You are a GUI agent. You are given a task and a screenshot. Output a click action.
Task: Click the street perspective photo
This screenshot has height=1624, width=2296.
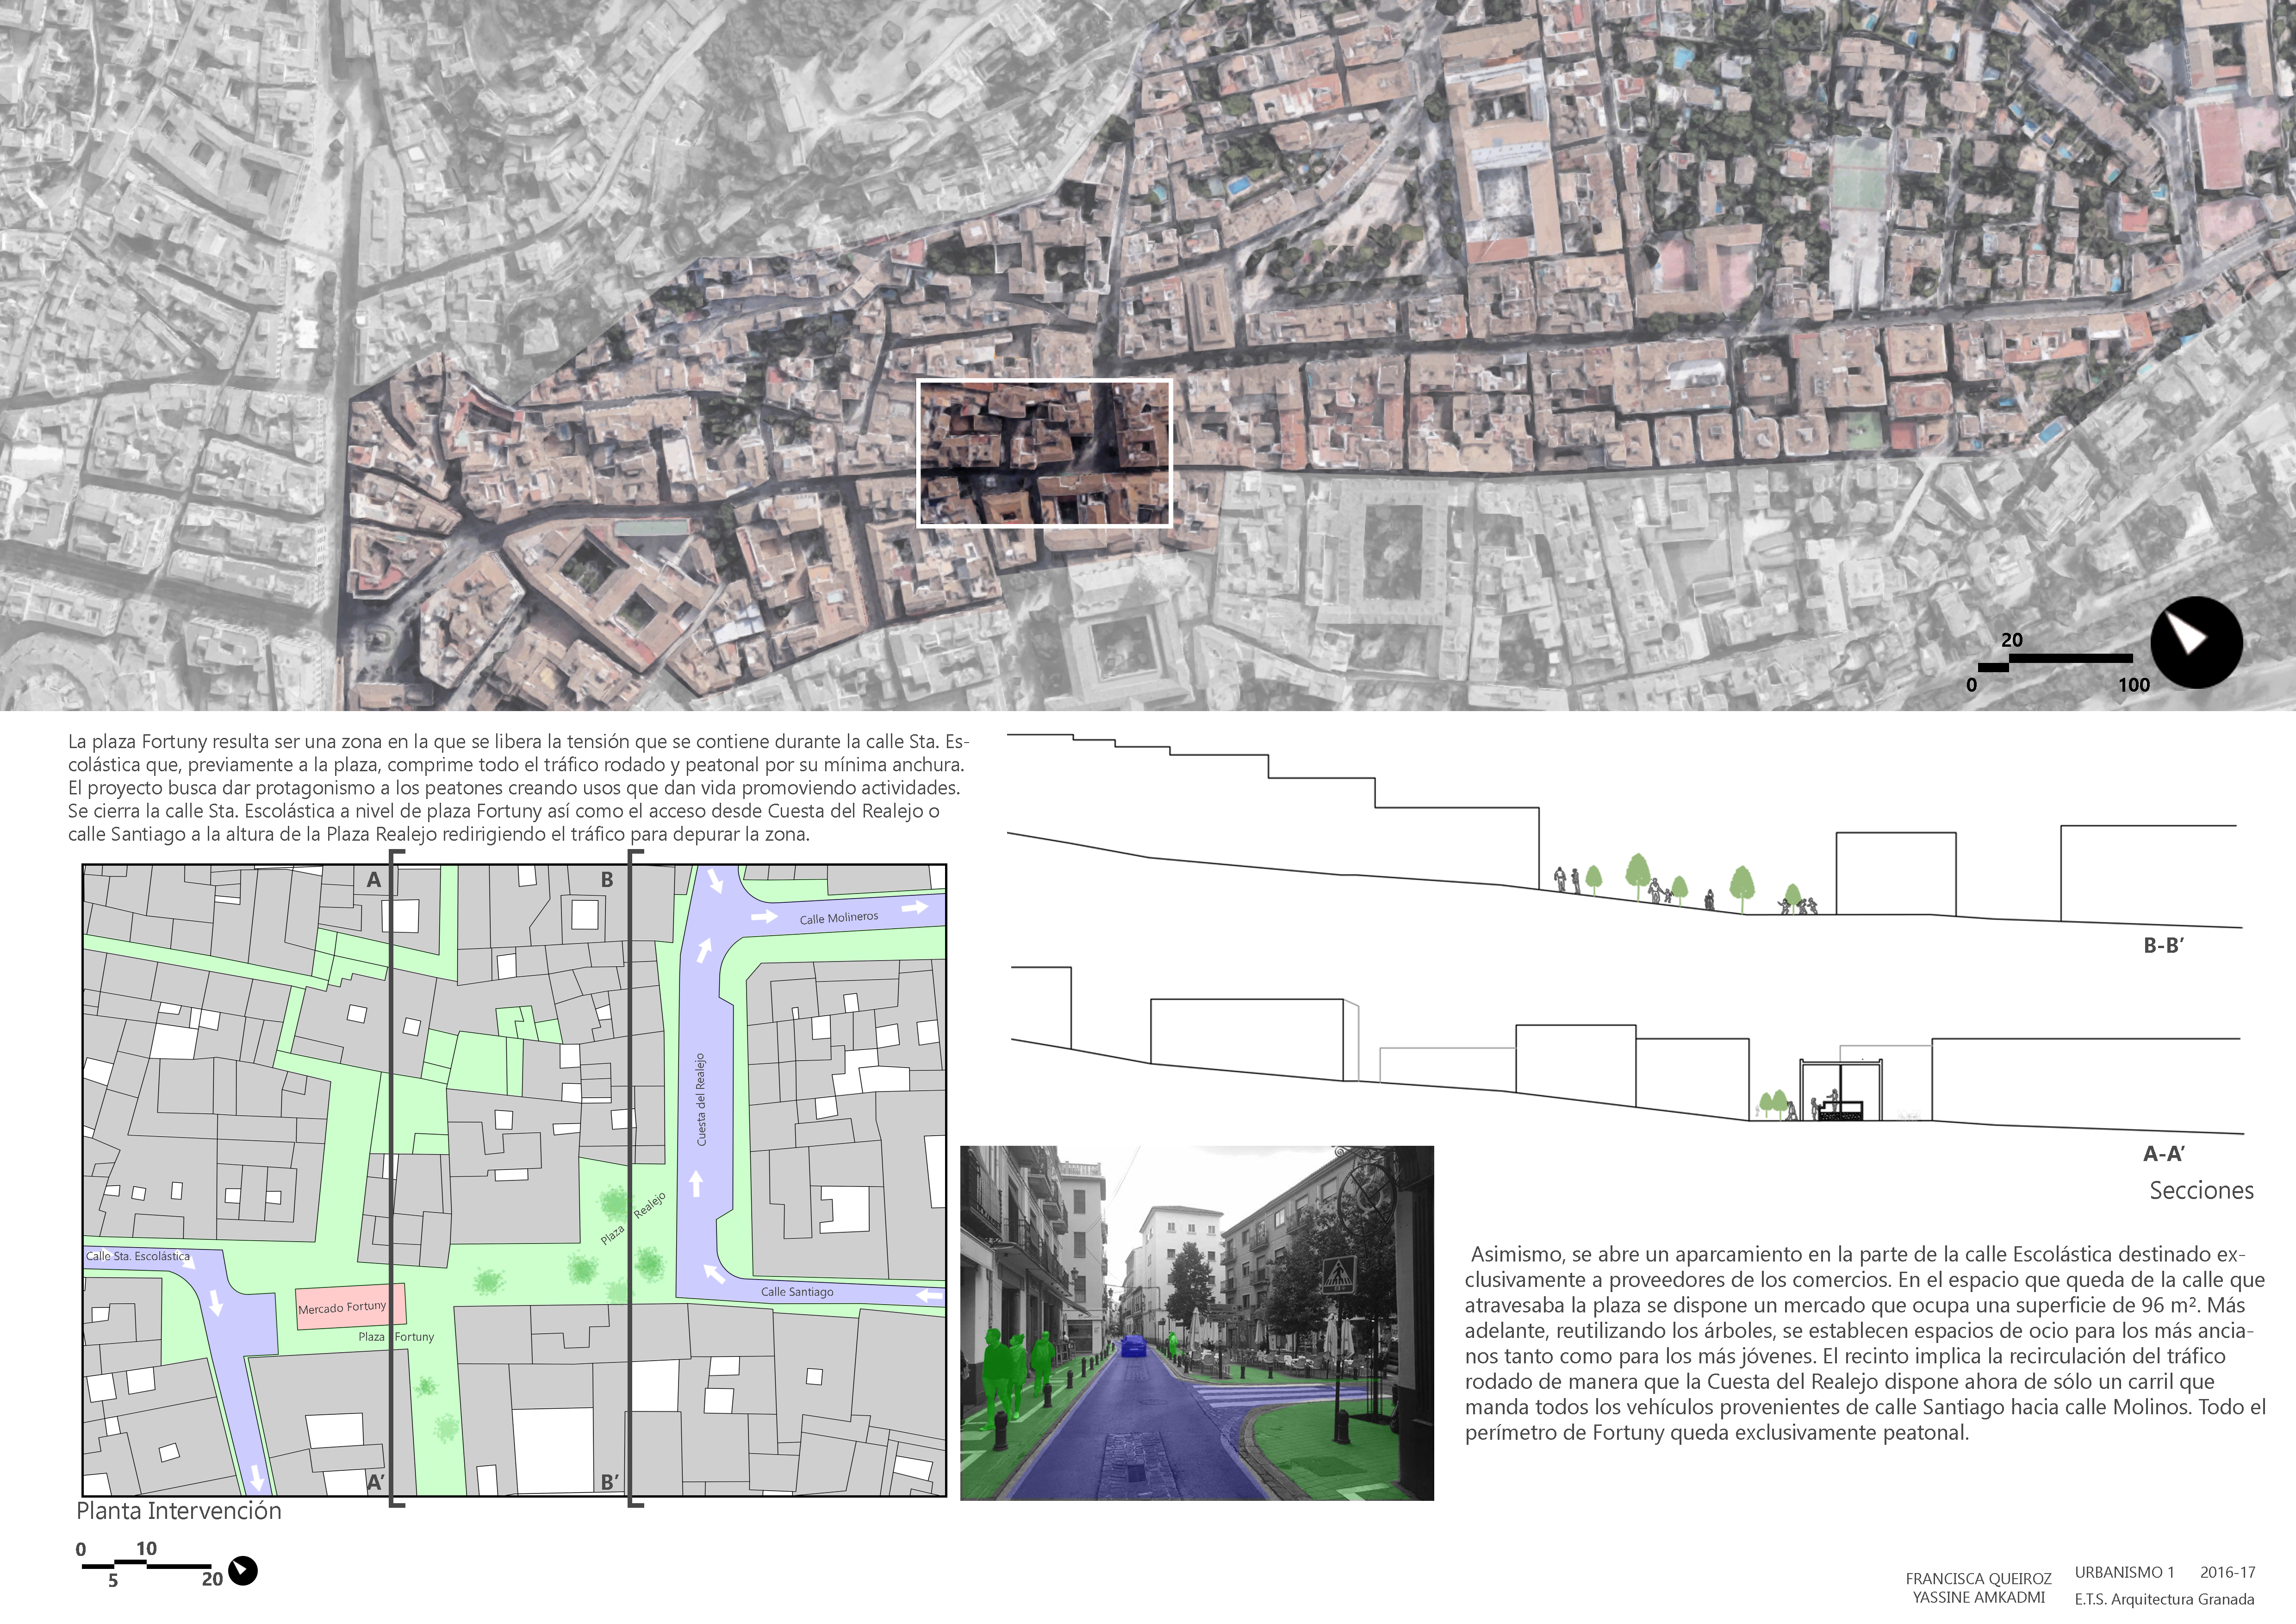[1196, 1322]
